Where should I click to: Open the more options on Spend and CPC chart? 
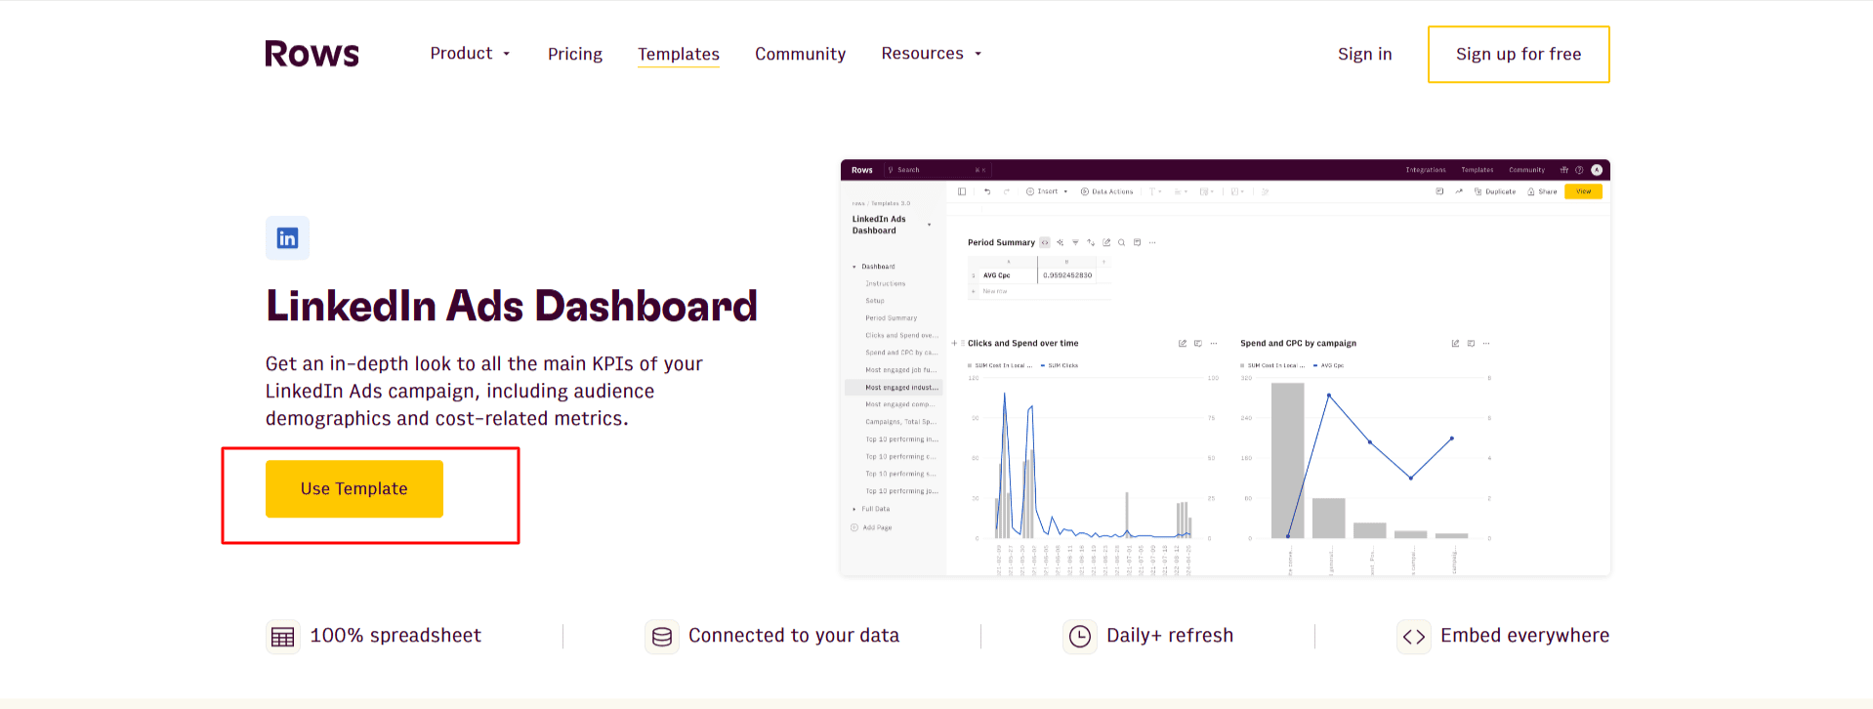point(1486,344)
